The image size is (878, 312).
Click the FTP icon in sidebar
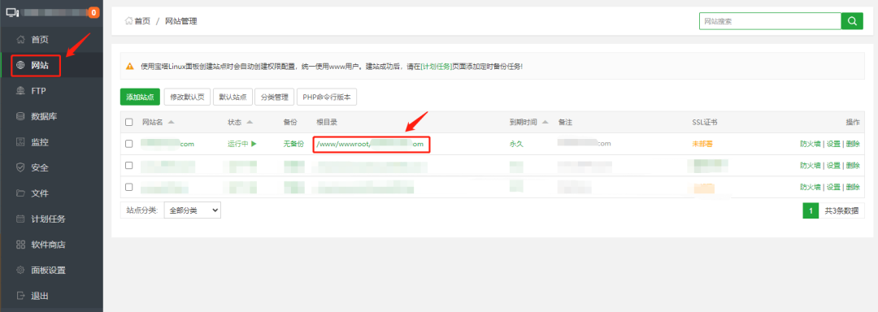click(20, 91)
